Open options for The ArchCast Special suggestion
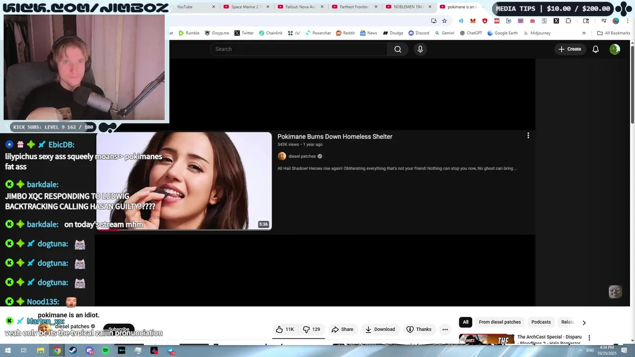 [x=589, y=338]
